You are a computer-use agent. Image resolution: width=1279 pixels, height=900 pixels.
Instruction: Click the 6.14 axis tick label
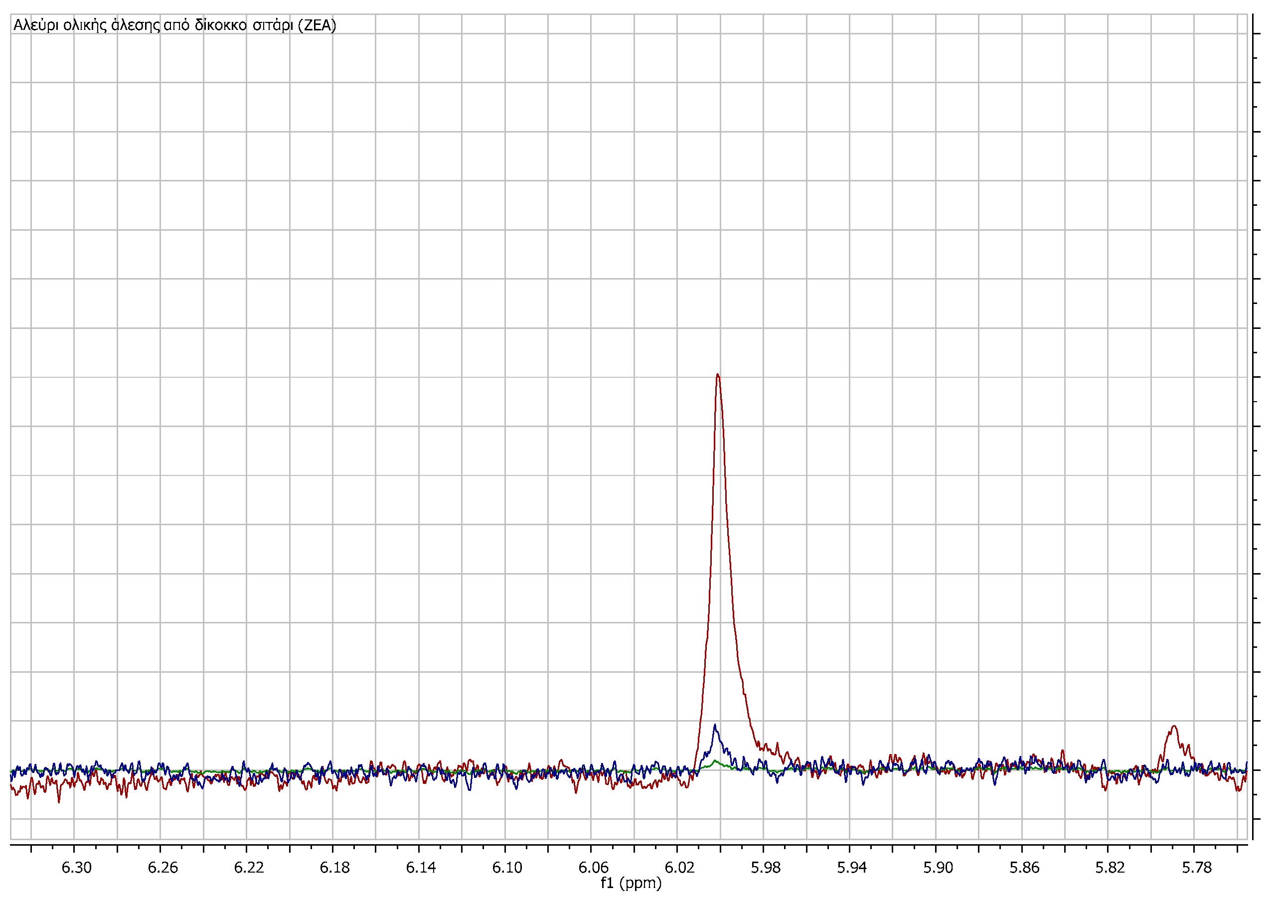421,868
